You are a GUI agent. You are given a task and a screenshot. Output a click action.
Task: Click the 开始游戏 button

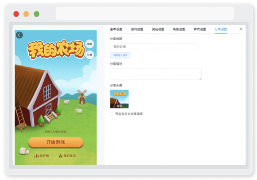pyautogui.click(x=56, y=142)
